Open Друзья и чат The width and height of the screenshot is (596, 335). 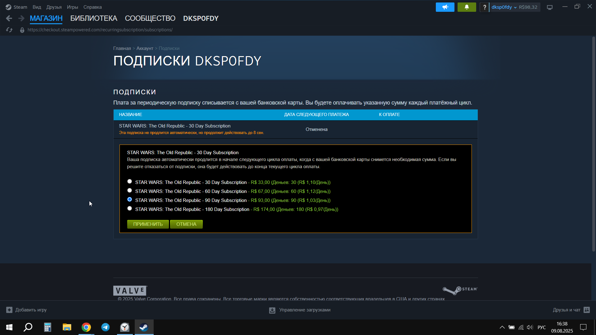pos(567,310)
